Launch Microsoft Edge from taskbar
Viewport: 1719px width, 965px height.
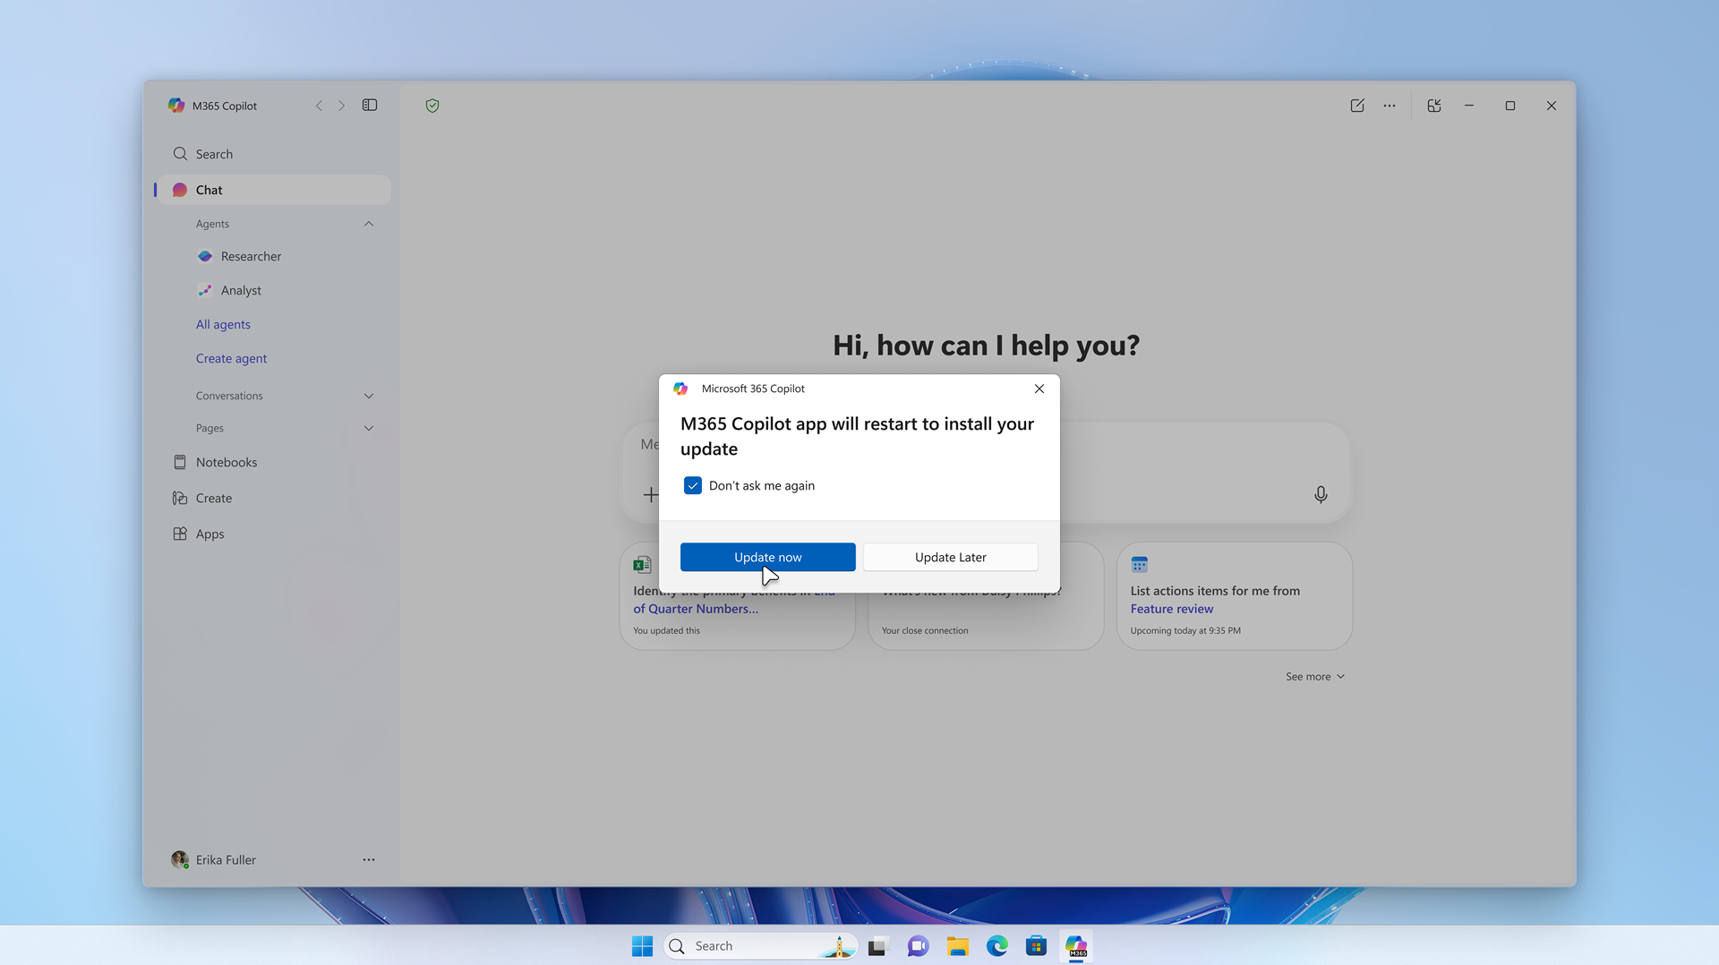[x=996, y=946]
